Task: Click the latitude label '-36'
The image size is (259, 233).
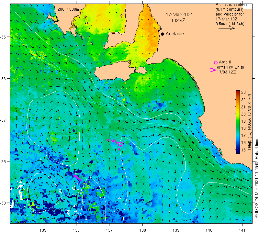Action: (x=3, y=79)
